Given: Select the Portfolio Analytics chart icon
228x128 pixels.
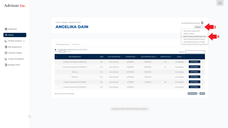Looking at the screenshot, I should point(6,41).
